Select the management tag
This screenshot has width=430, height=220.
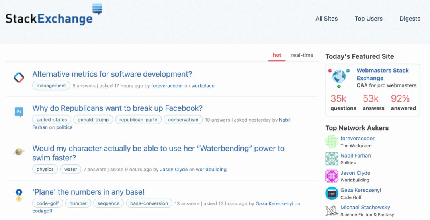coord(51,86)
